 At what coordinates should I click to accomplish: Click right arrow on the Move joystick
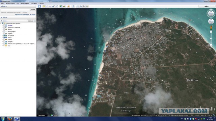point(213,22)
